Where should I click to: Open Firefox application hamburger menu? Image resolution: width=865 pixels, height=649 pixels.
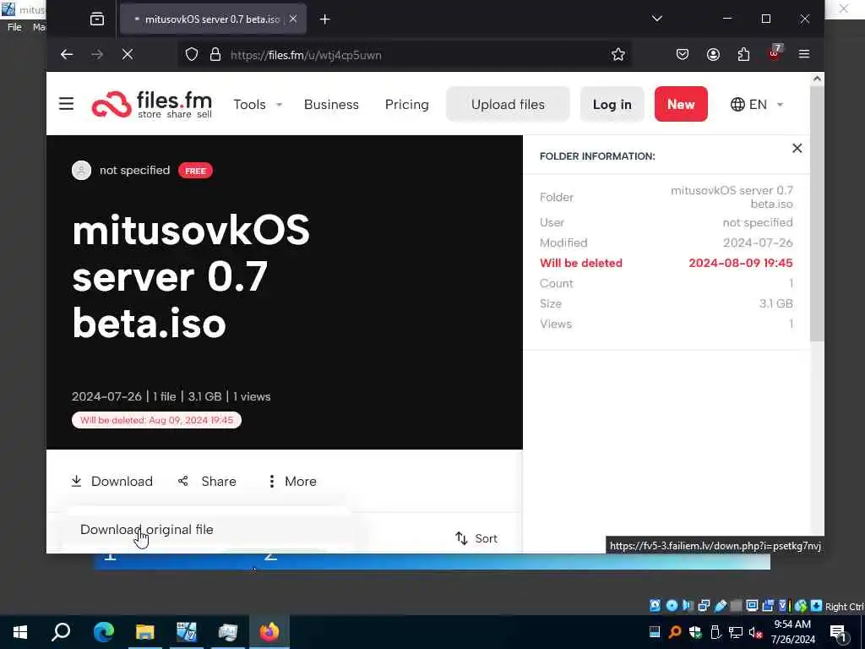point(804,54)
